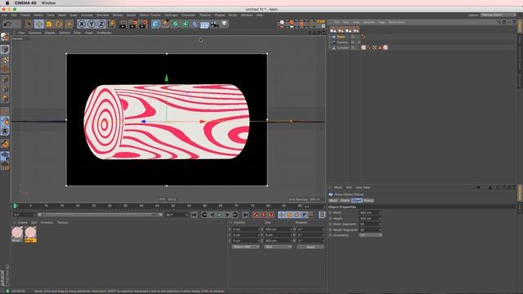The image size is (523, 294).
Task: Toggle the Y axis lock
Action: pyautogui.click(x=92, y=24)
